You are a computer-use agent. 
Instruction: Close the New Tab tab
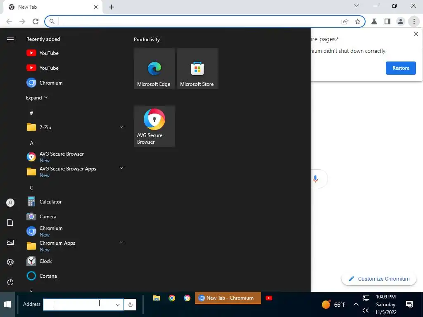(x=96, y=7)
